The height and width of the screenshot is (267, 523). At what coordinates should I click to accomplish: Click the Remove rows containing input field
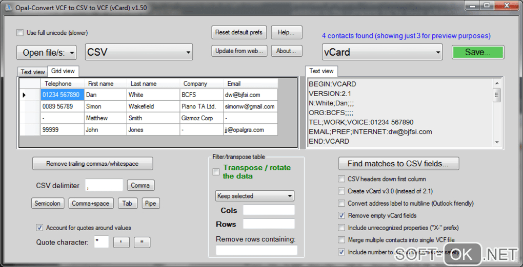click(x=256, y=250)
